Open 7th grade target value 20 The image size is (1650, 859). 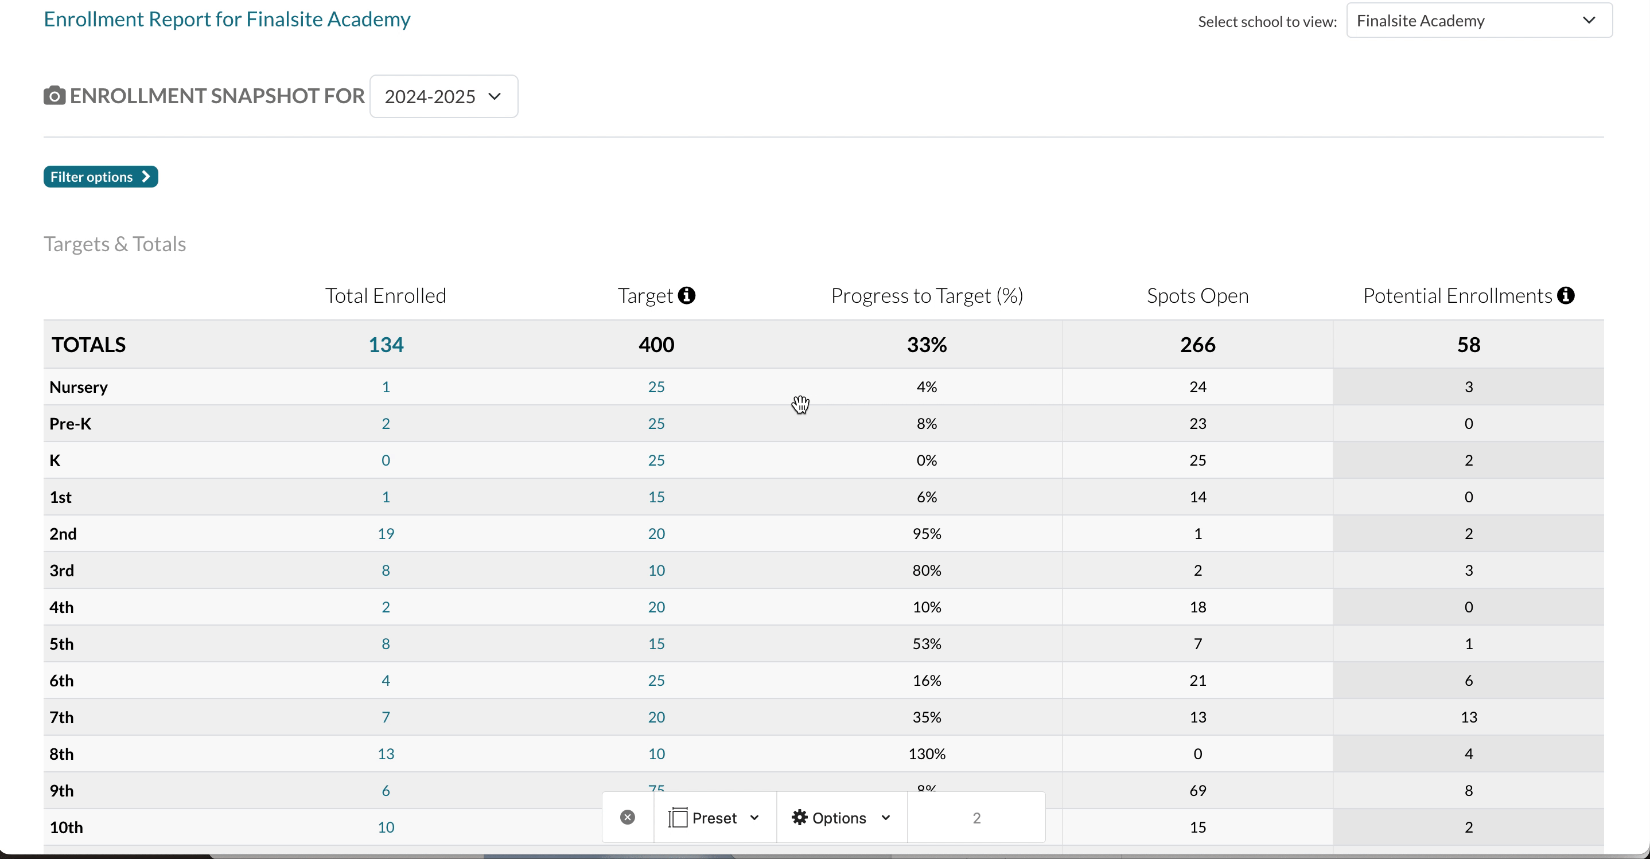[656, 717]
